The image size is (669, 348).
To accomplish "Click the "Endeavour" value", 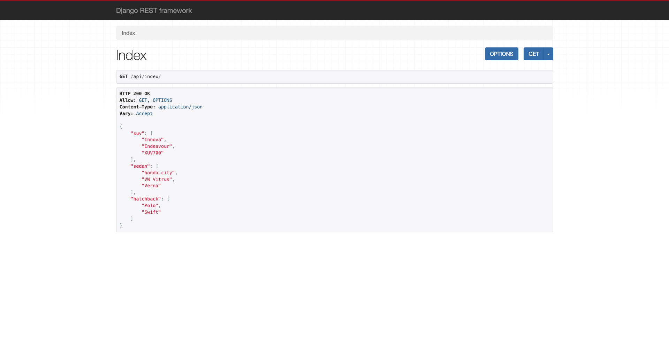I will tap(157, 146).
